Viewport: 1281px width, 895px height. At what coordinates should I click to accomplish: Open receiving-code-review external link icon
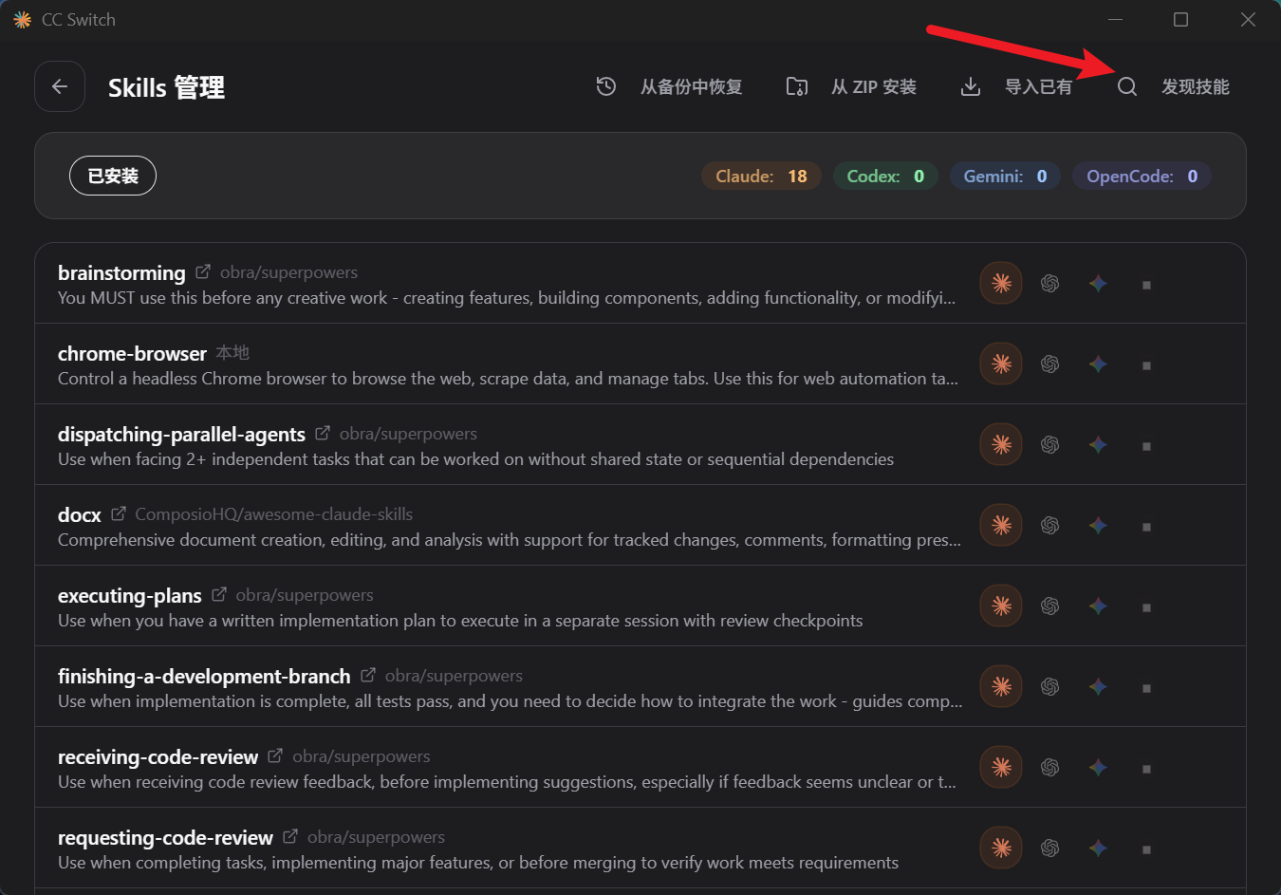[275, 755]
